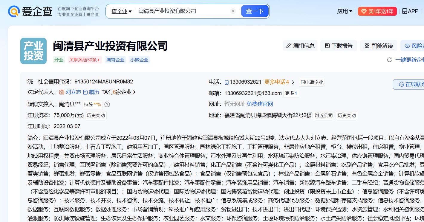Expand 关联风险50条 tag
Image resolution: width=424 pixels, height=222 pixels.
(x=85, y=60)
